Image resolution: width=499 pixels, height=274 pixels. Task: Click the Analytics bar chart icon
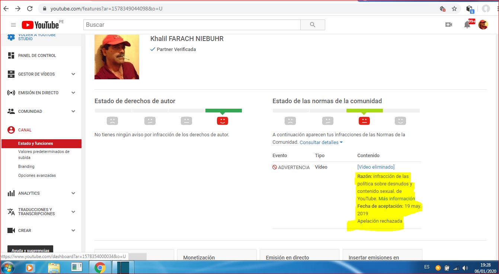[11, 193]
